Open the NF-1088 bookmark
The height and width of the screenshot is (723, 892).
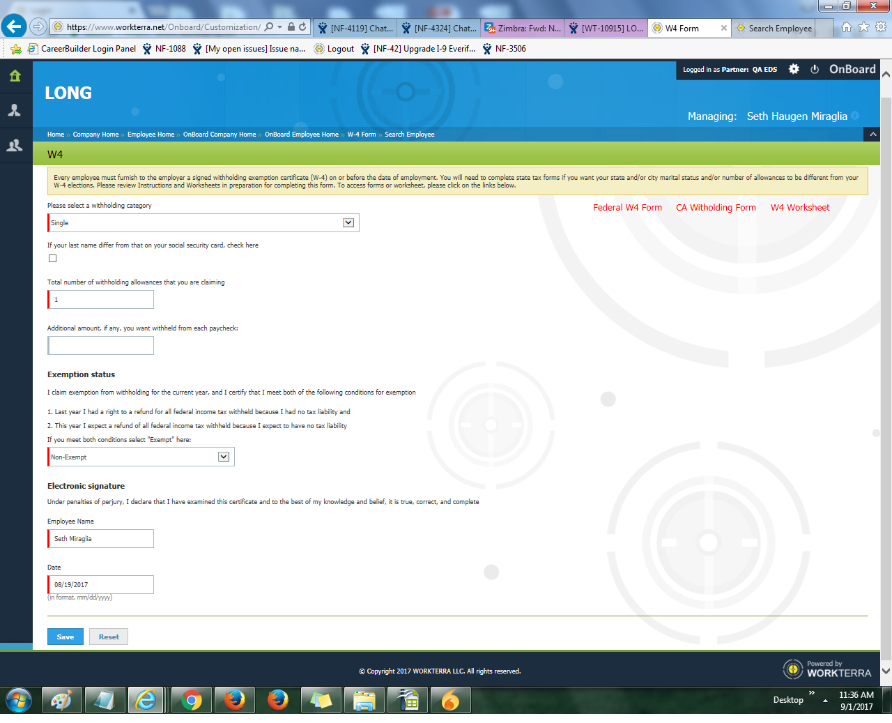(164, 49)
